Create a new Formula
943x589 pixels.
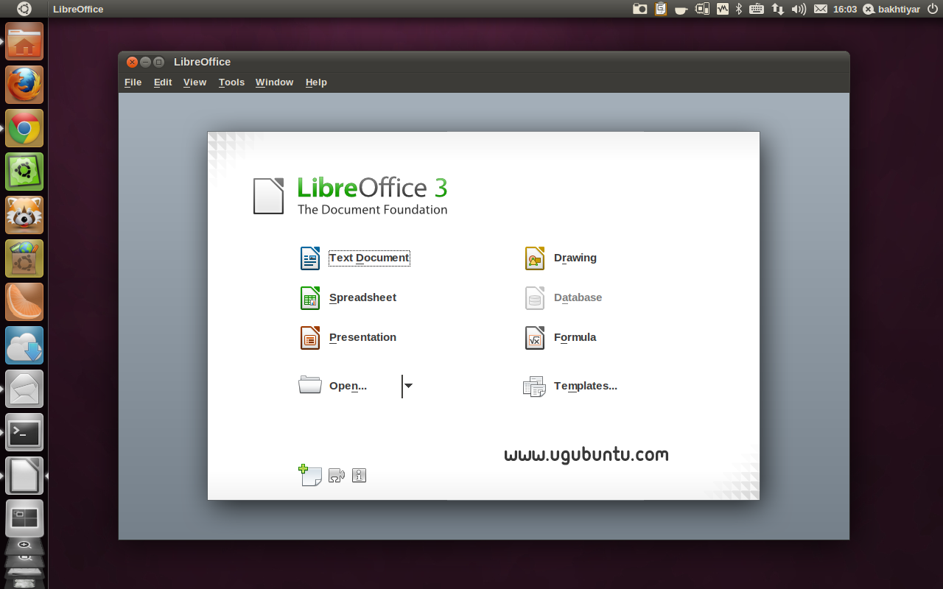[x=575, y=337]
